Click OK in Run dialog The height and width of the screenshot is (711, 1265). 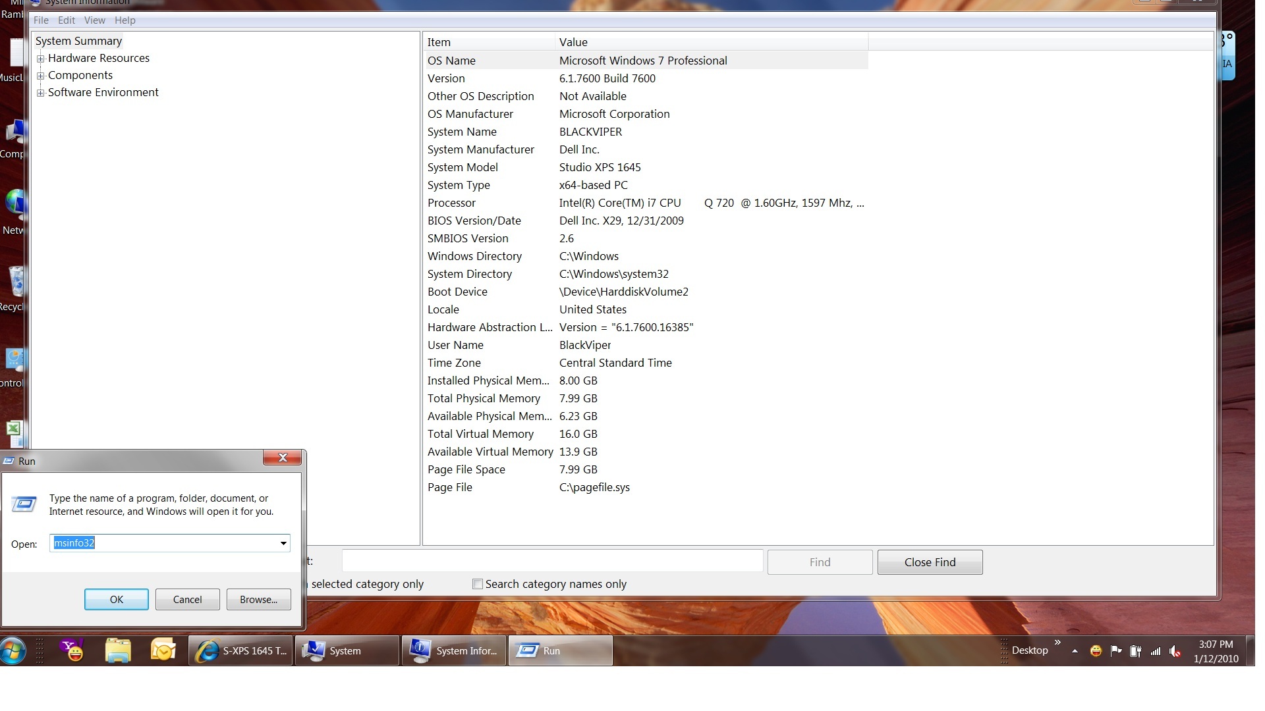click(x=117, y=600)
